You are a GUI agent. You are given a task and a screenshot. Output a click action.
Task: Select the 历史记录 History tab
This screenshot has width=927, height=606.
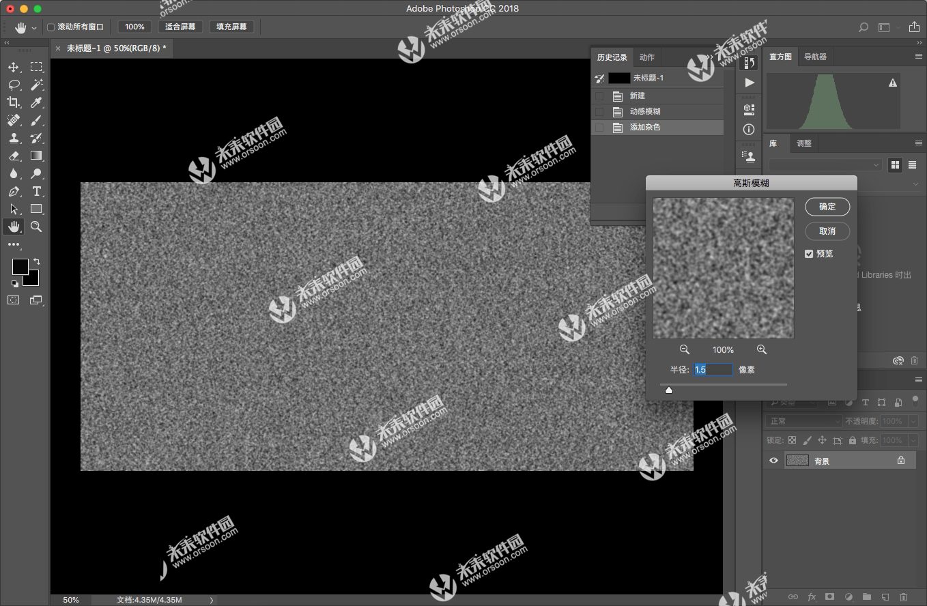[x=612, y=57]
